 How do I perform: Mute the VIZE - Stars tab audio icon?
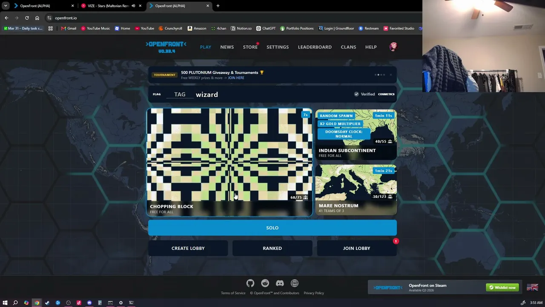pos(133,6)
